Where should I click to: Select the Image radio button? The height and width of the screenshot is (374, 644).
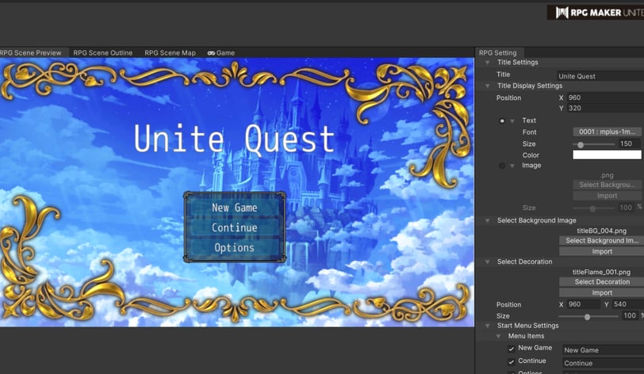coord(502,166)
